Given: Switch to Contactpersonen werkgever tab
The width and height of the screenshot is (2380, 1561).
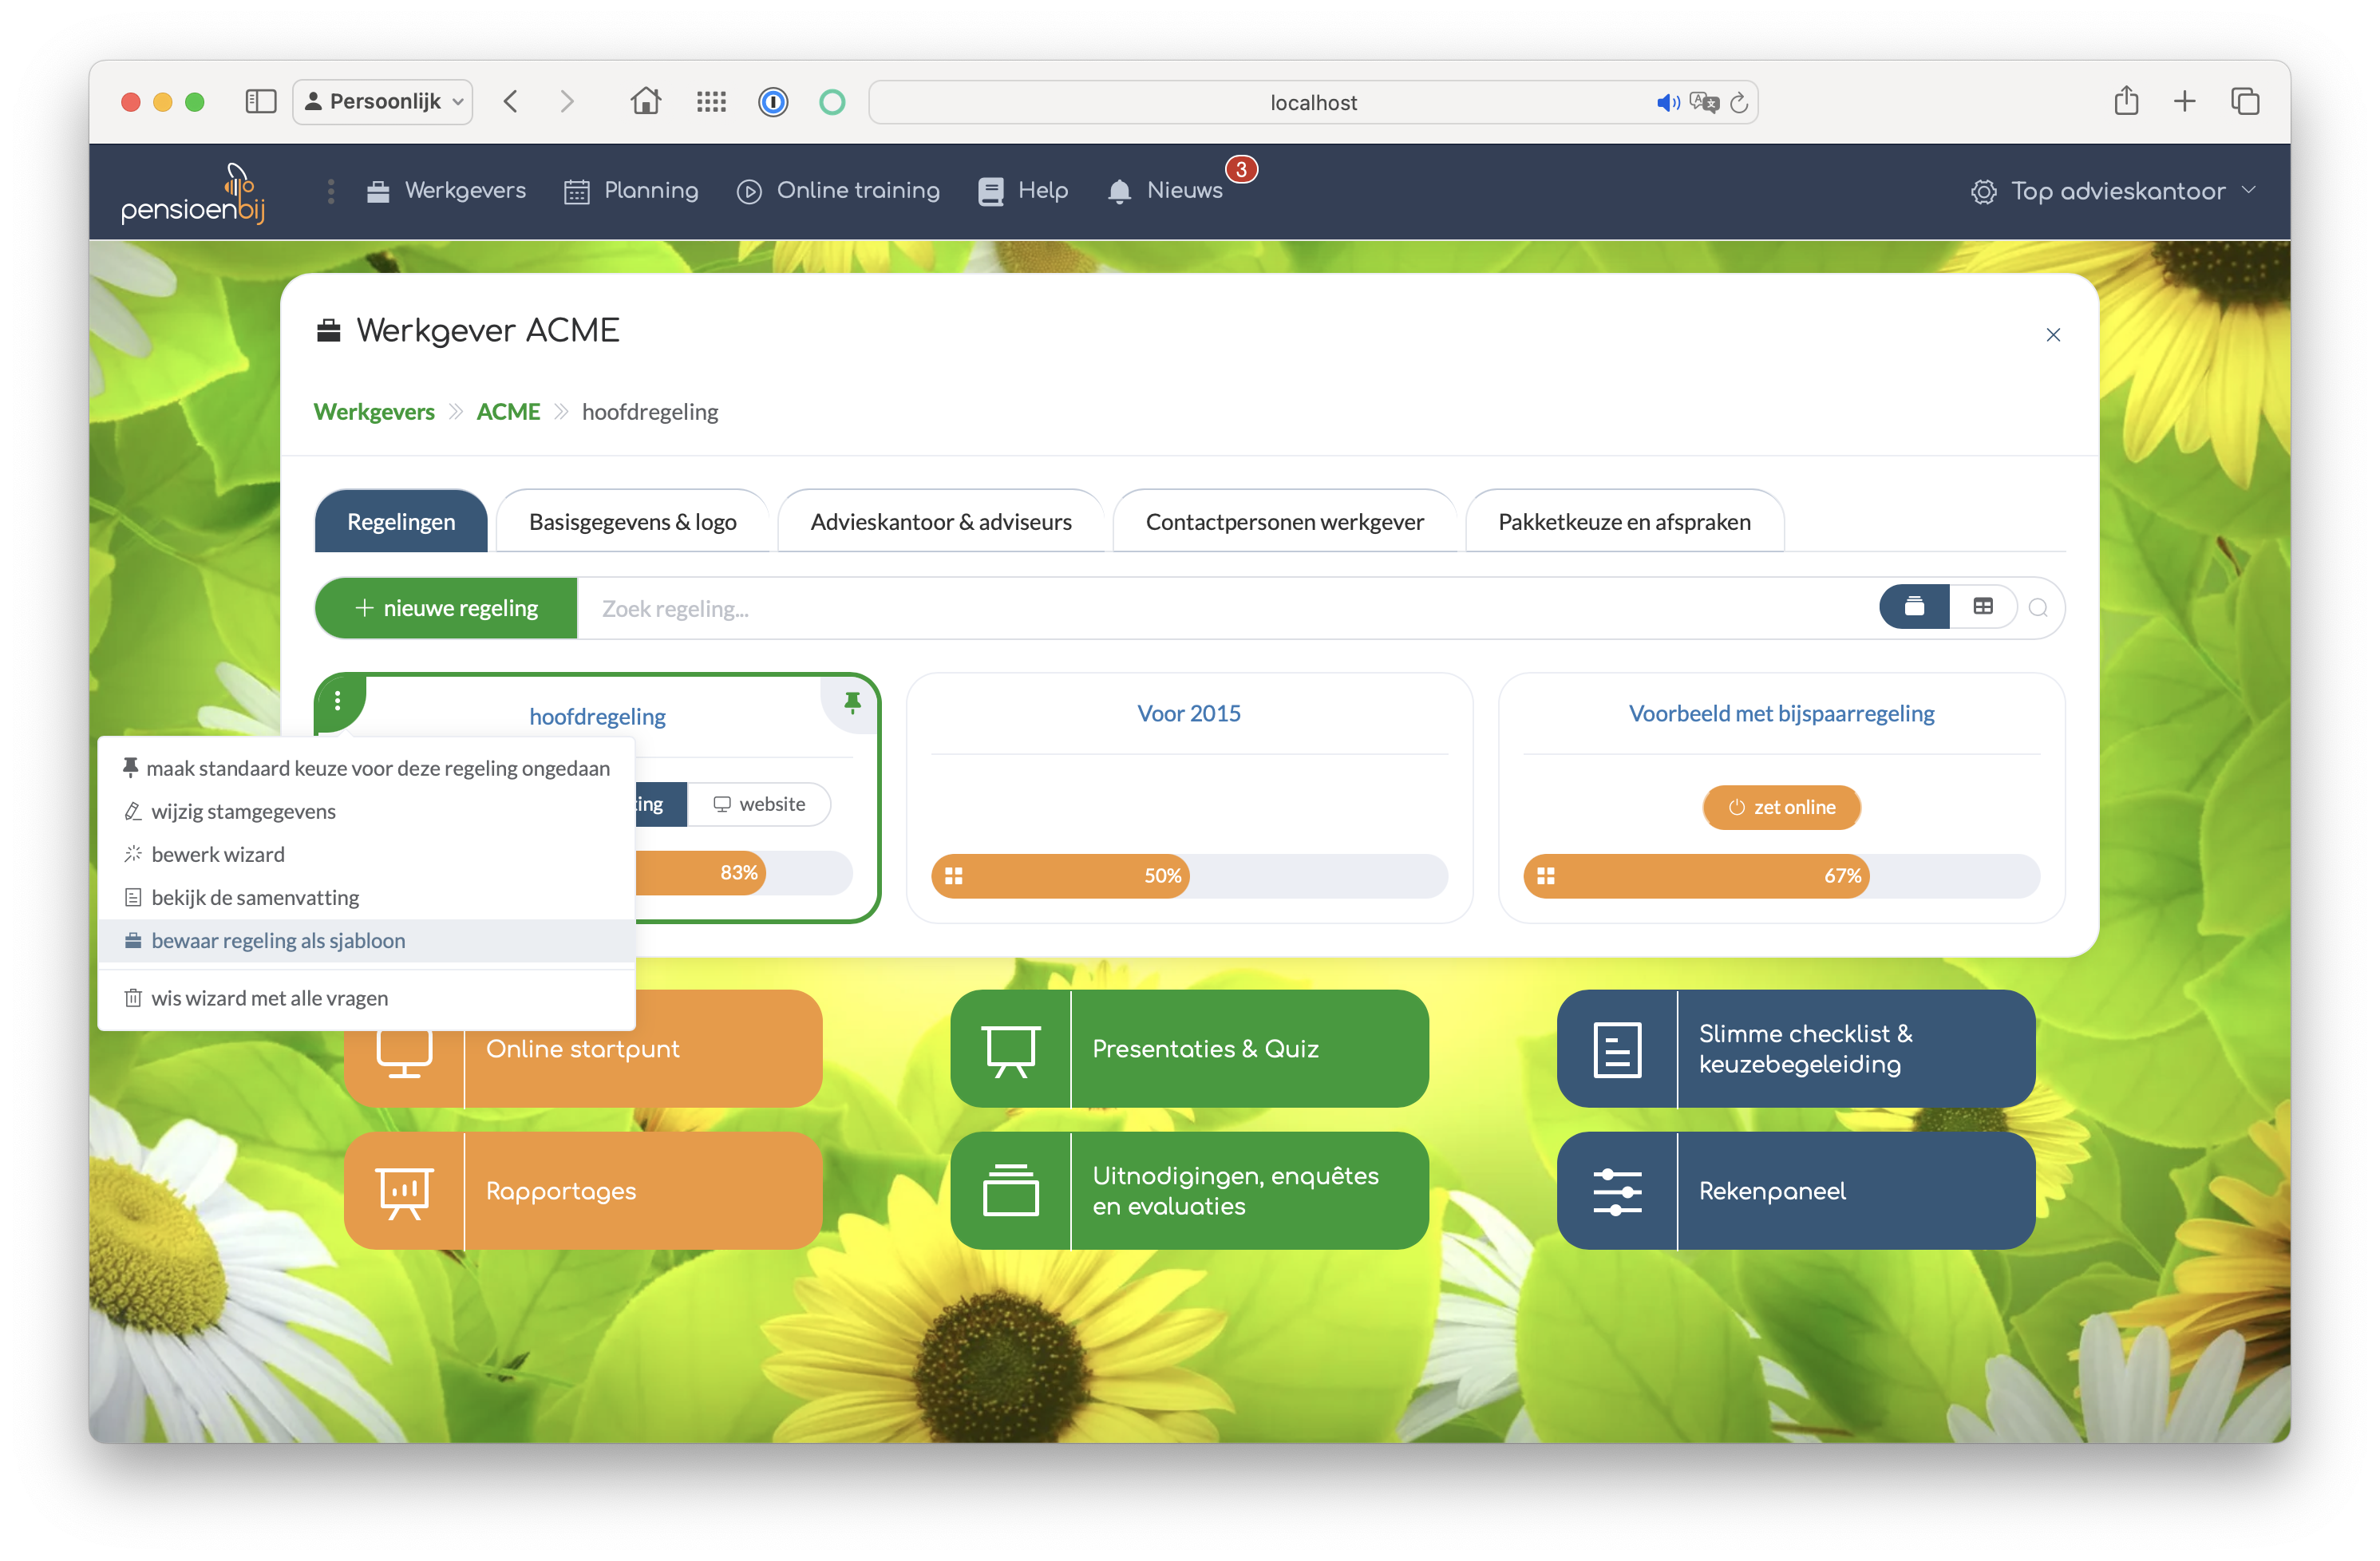Looking at the screenshot, I should [x=1284, y=521].
